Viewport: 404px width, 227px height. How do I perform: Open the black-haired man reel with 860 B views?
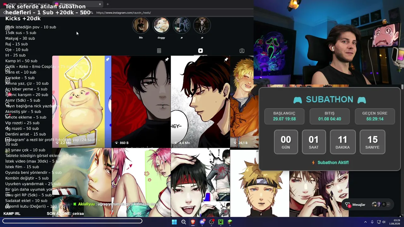click(x=141, y=102)
